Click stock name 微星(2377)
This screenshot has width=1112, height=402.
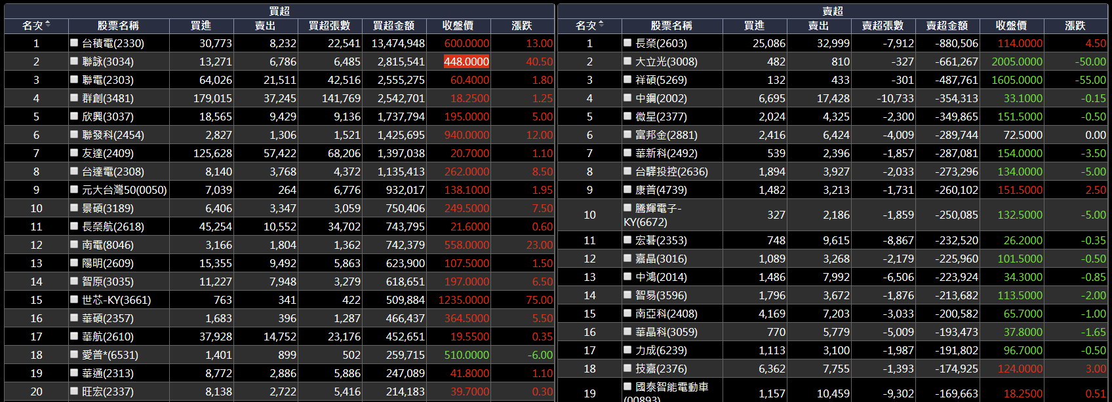click(x=661, y=117)
